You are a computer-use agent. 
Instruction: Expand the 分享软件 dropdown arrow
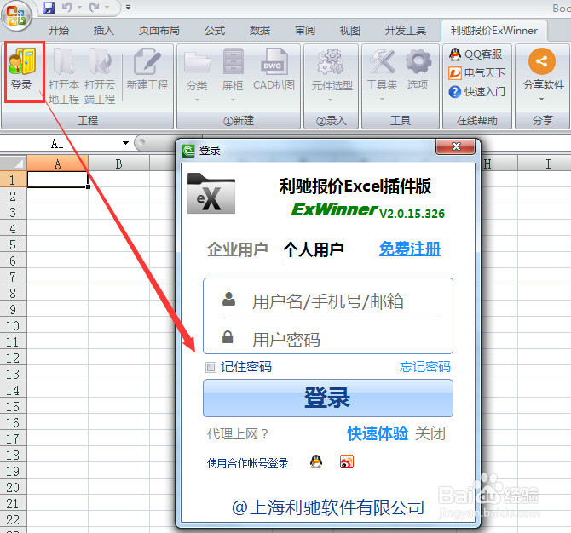(541, 99)
